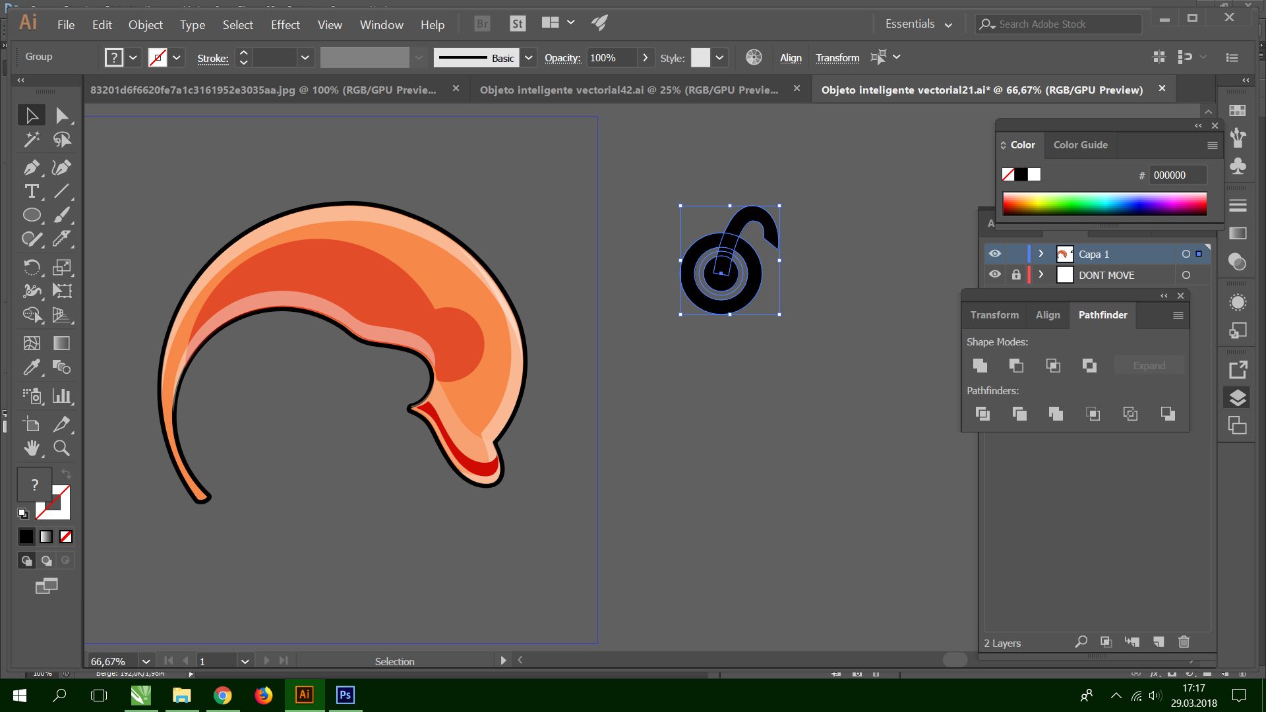Hide the DONT MOVE layer
This screenshot has height=712, width=1266.
pos(995,275)
